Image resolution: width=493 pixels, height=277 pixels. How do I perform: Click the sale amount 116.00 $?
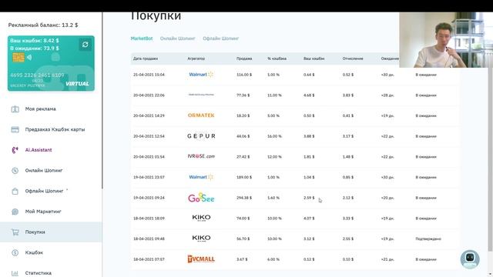pos(244,75)
